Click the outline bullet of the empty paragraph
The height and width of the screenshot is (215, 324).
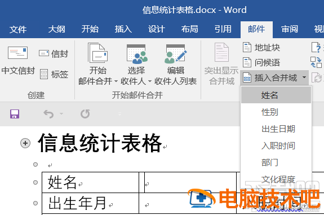(35, 164)
